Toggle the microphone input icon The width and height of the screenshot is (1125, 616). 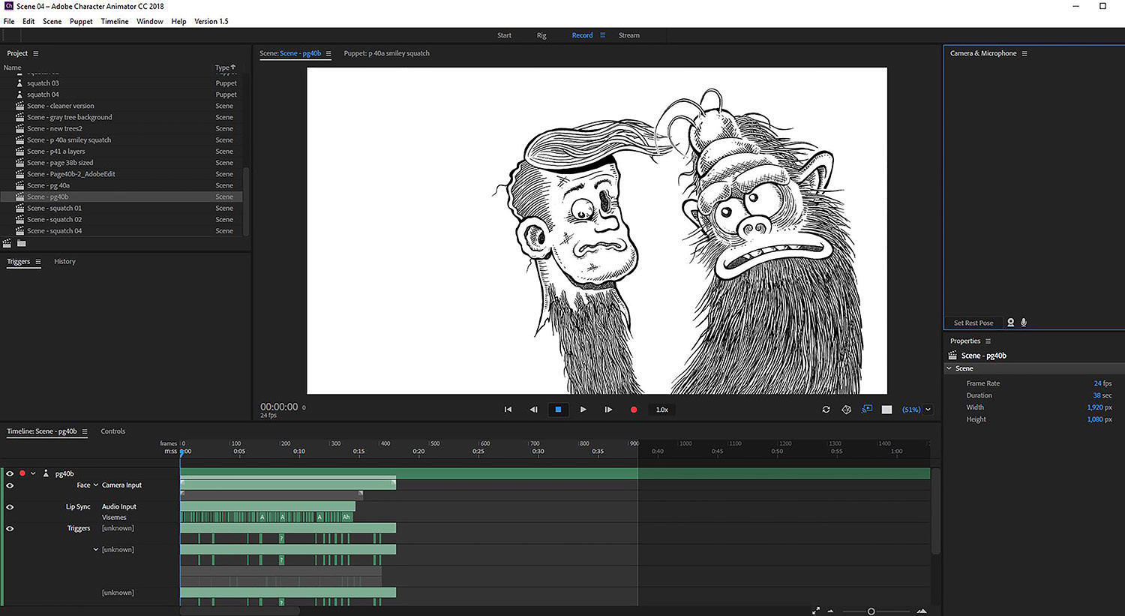1024,323
